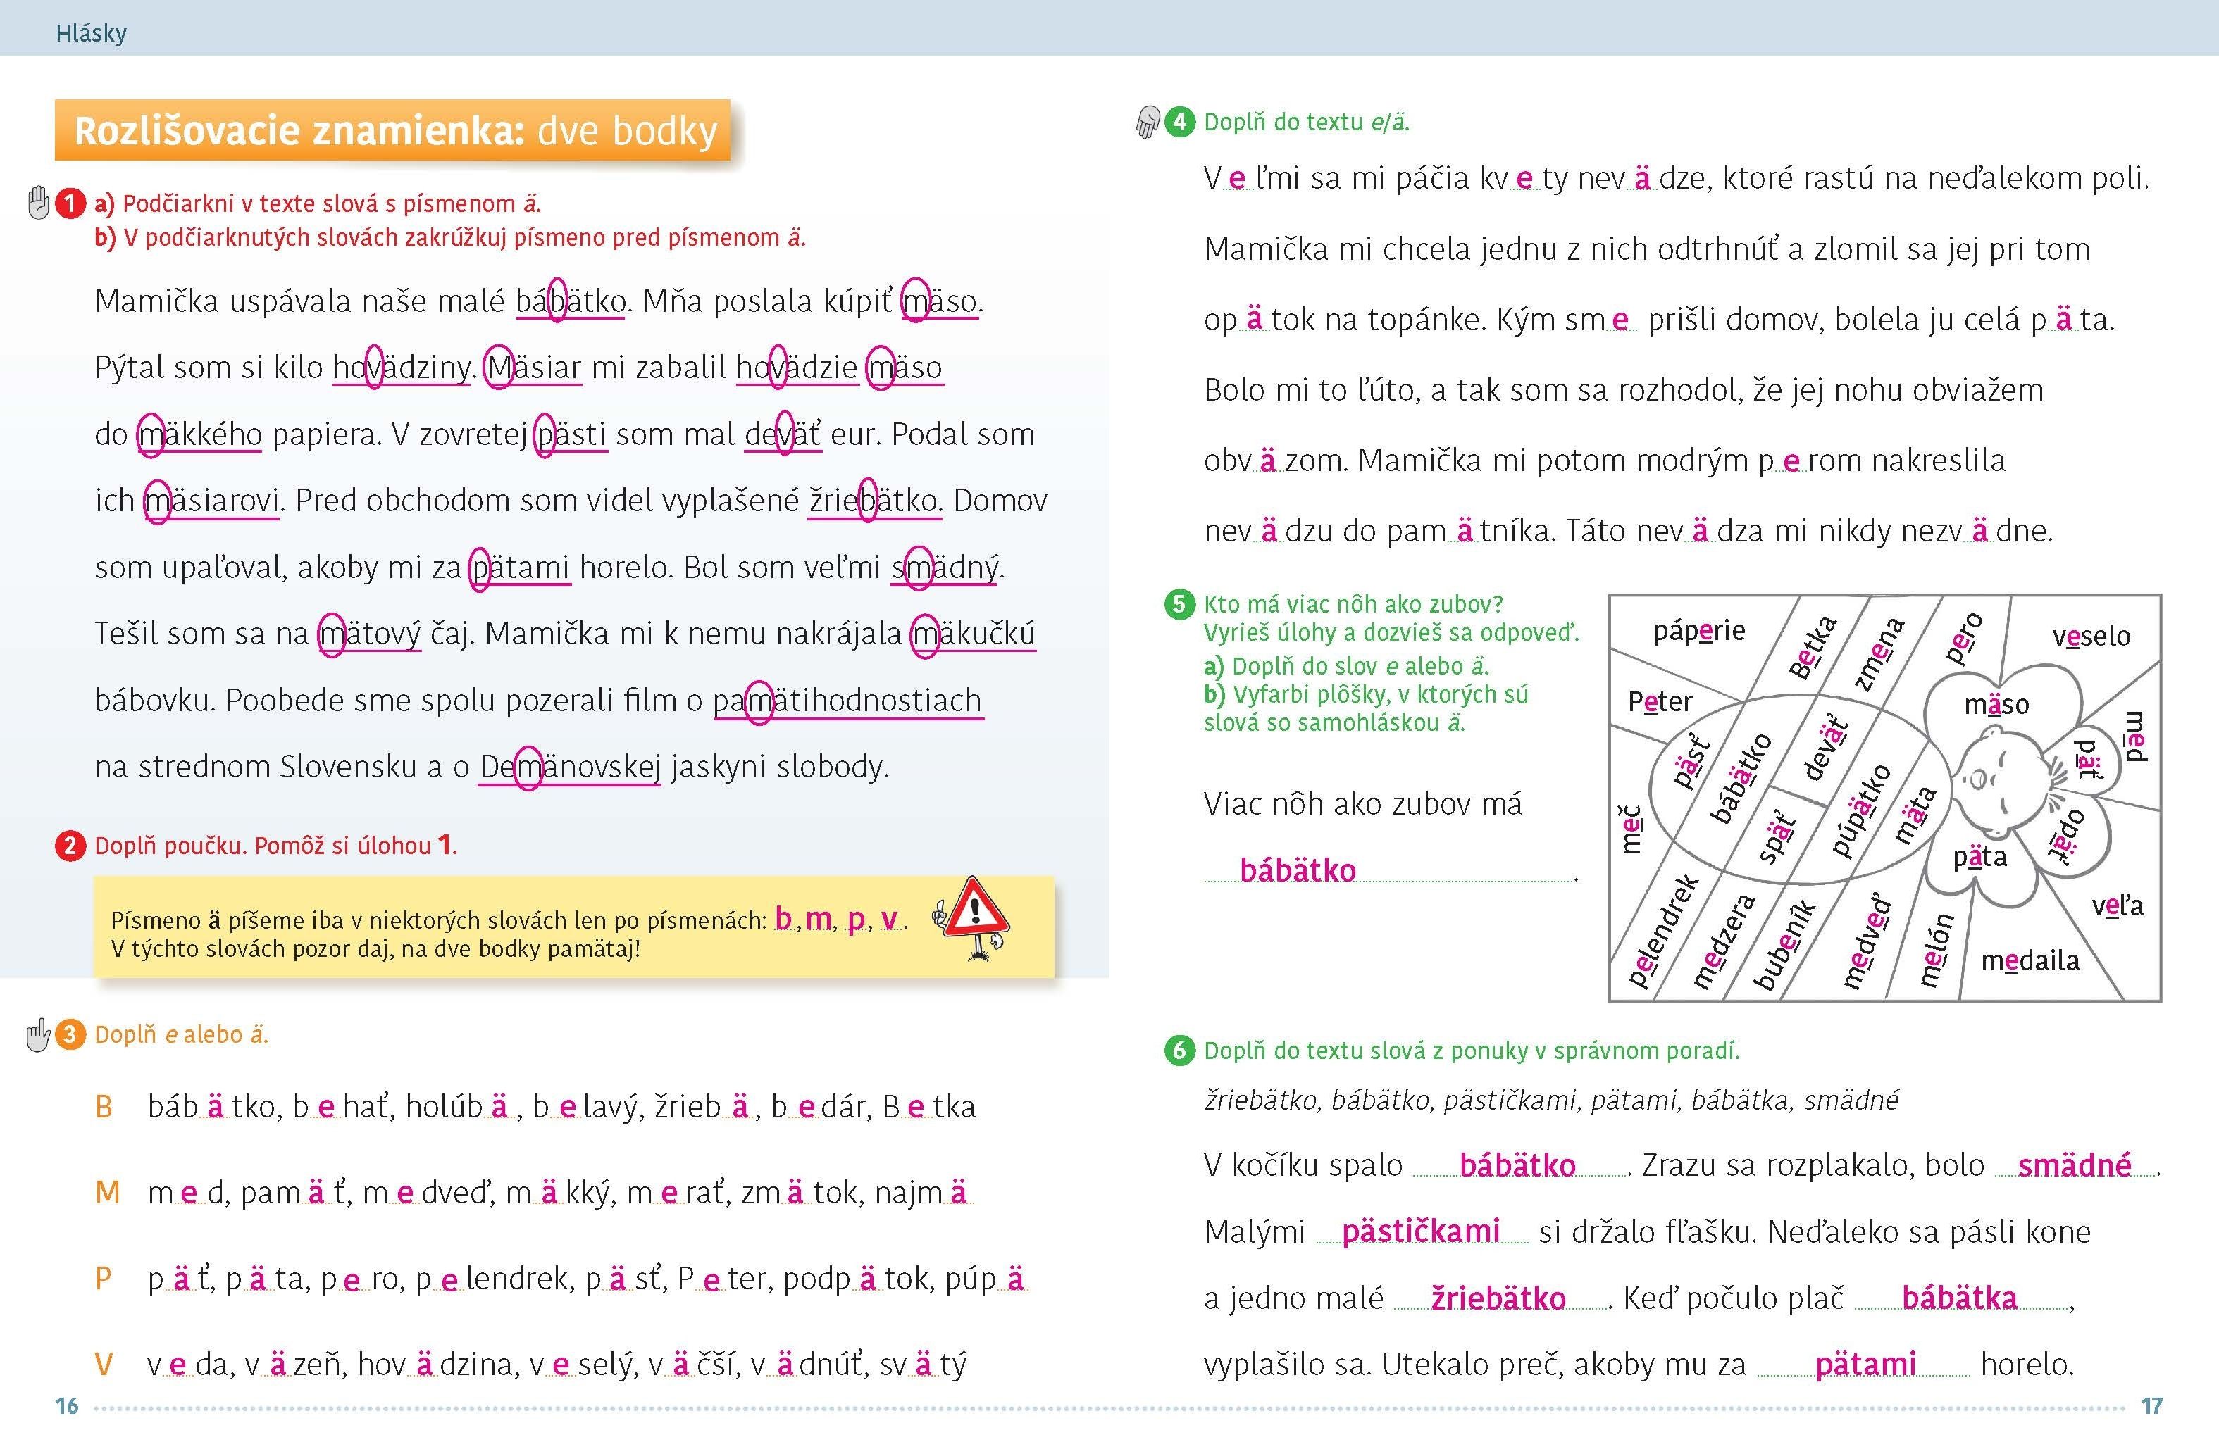Click the underlined word 'Demänovskej'

570,766
